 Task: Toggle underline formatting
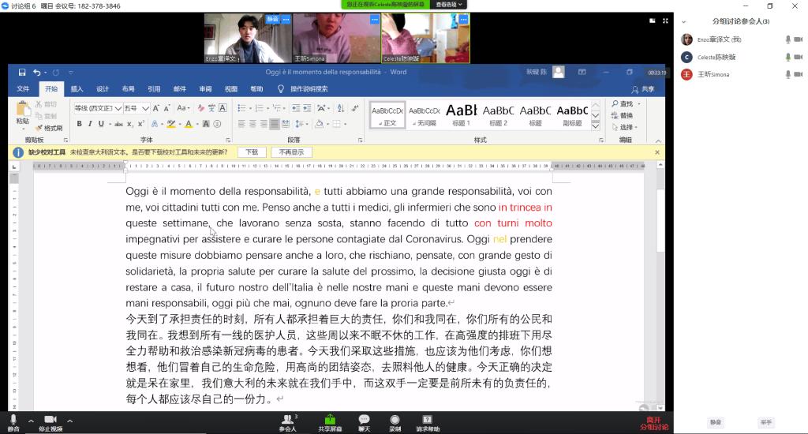coord(101,124)
